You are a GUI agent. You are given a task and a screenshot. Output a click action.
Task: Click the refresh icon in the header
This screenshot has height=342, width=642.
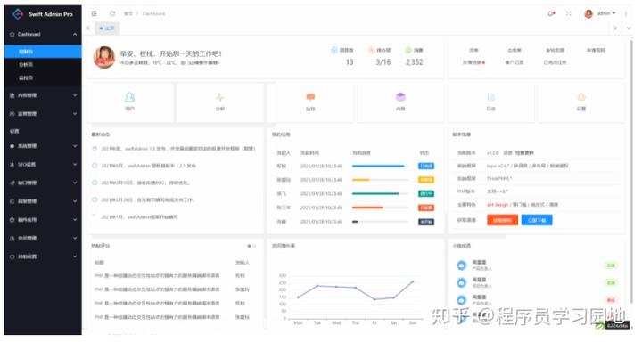[x=112, y=13]
